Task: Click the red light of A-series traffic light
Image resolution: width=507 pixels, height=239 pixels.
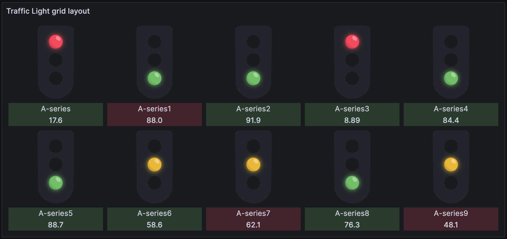Action: (56, 42)
